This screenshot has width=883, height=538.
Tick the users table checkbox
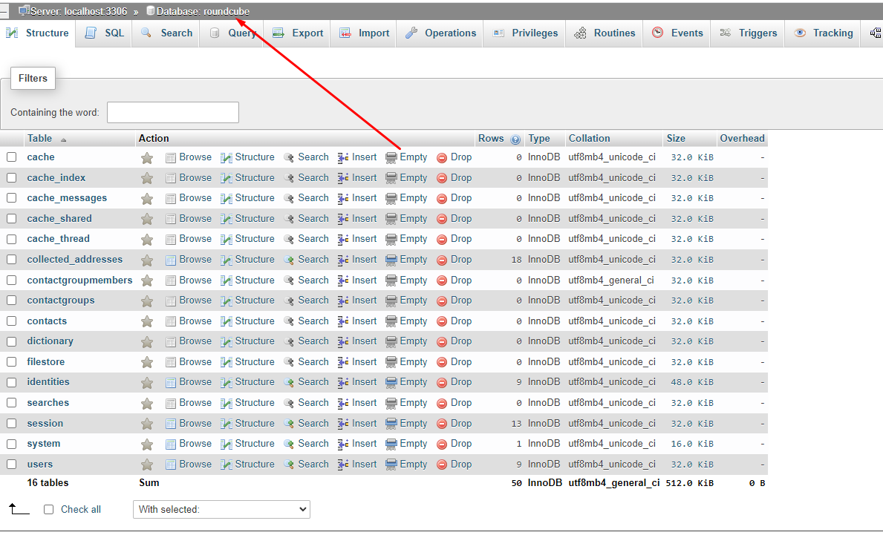(11, 465)
